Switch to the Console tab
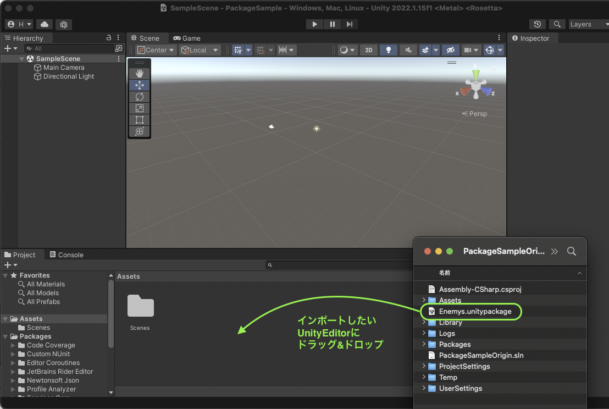This screenshot has width=609, height=409. click(x=67, y=255)
